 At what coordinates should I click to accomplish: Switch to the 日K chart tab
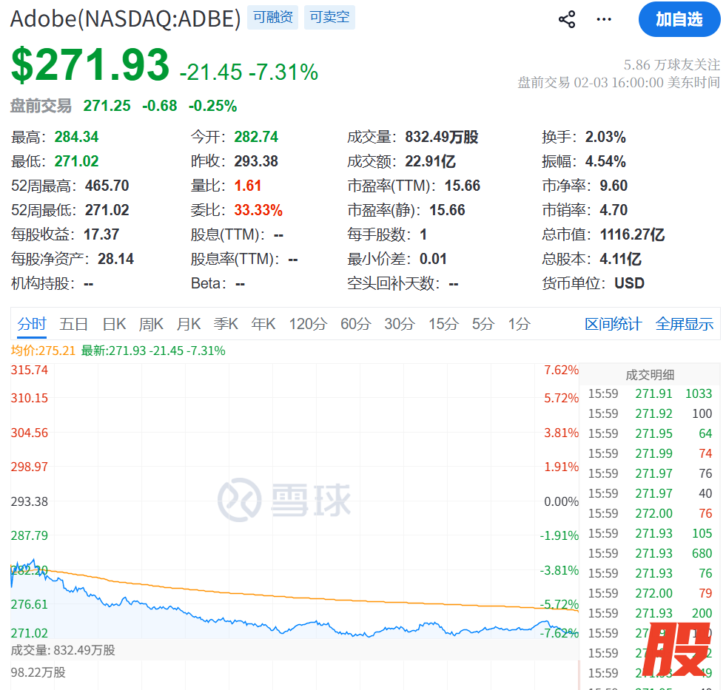point(114,324)
